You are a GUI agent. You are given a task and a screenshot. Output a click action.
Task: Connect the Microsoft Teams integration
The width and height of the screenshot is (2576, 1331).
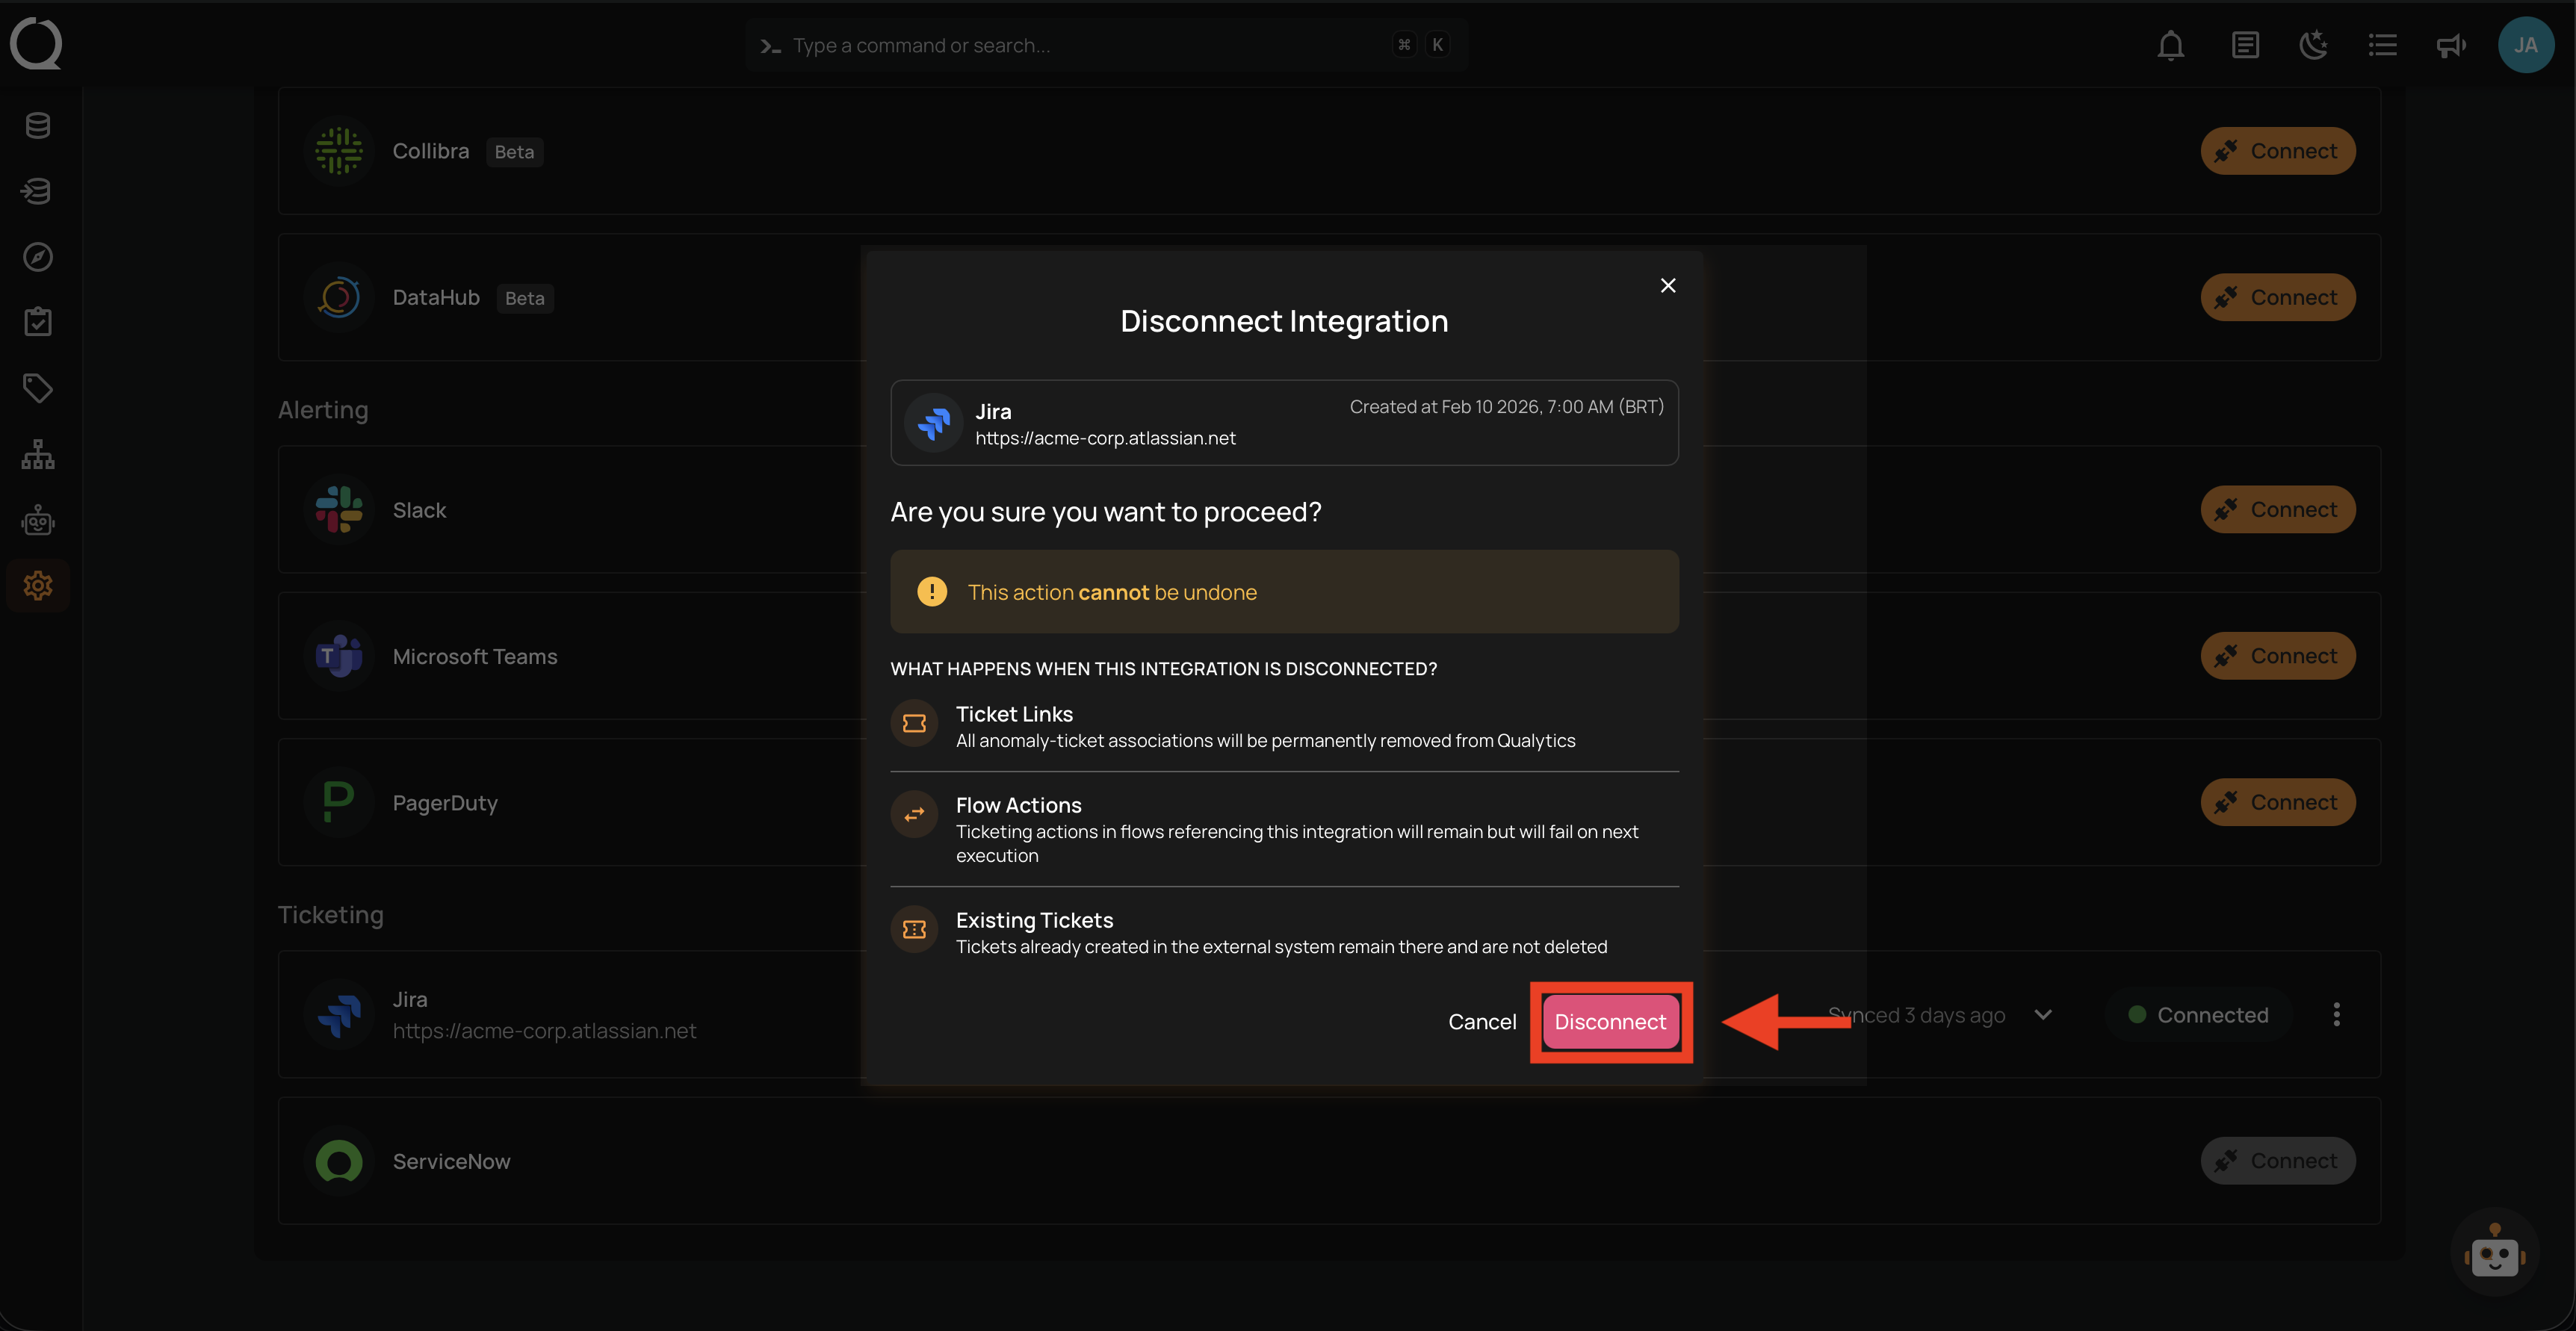pos(2278,656)
